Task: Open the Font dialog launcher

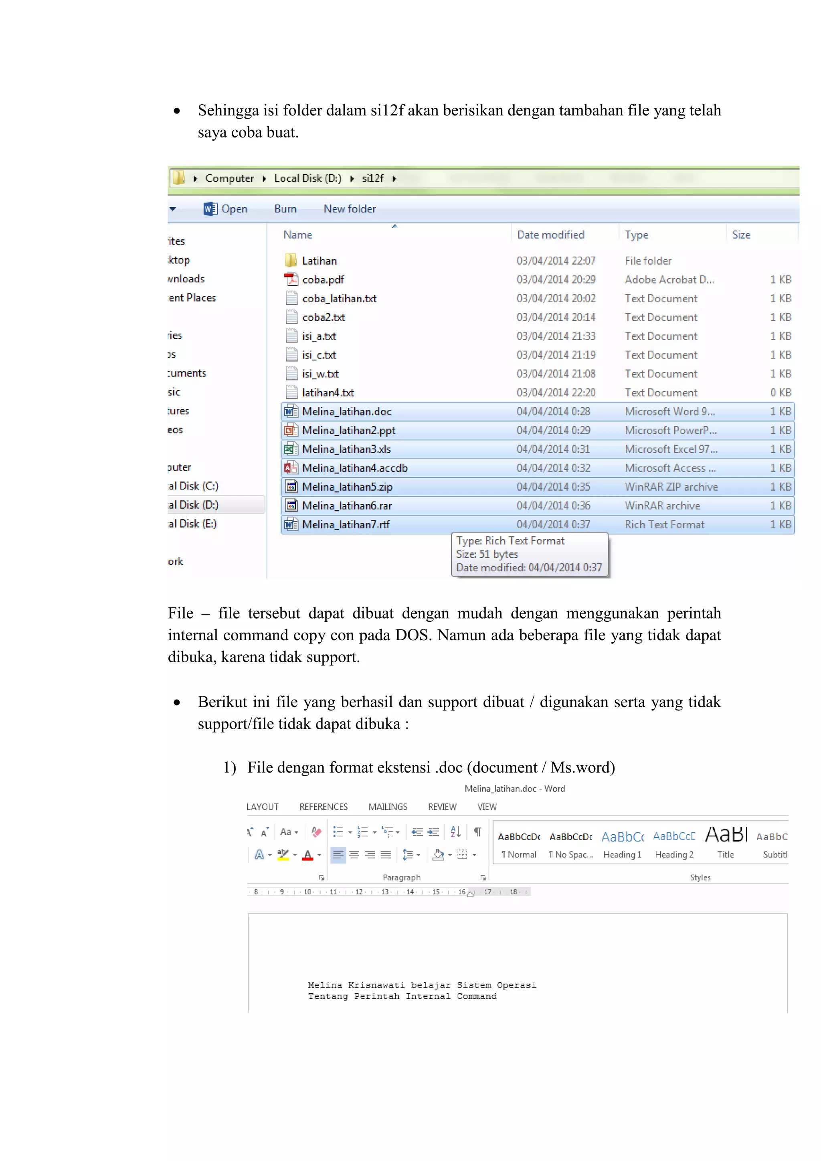Action: [x=322, y=878]
